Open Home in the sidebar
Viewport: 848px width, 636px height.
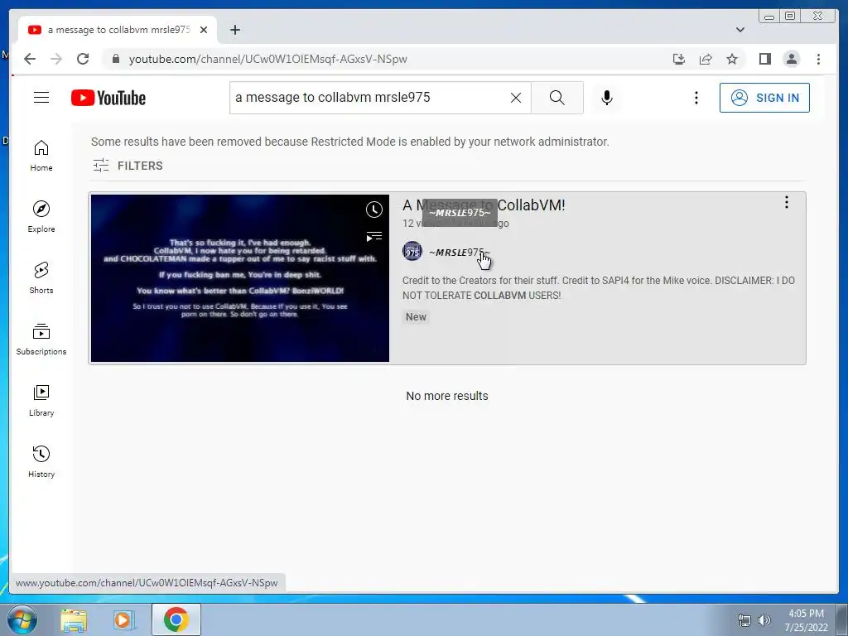pyautogui.click(x=41, y=156)
